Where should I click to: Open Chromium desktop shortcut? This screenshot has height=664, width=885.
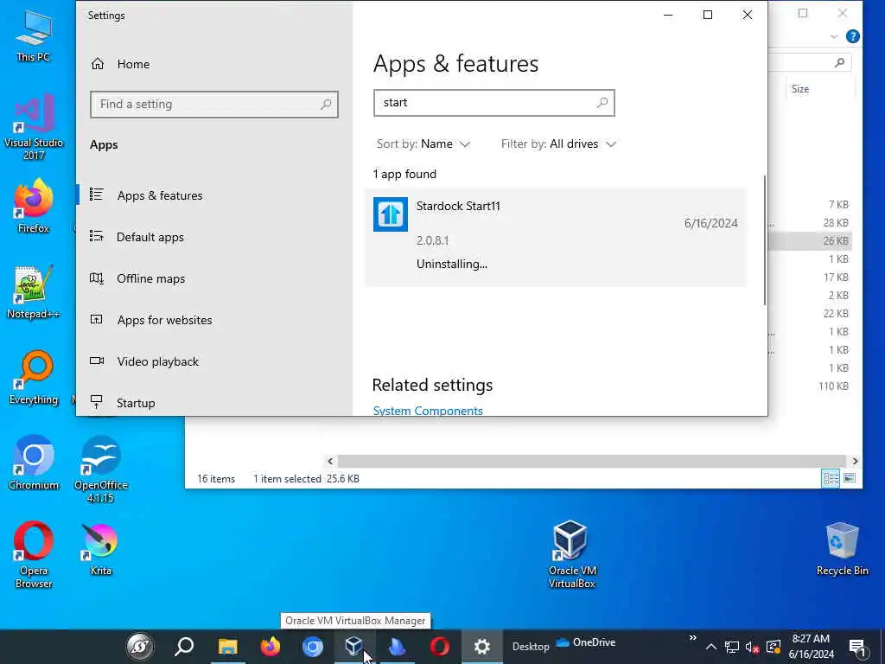[34, 463]
